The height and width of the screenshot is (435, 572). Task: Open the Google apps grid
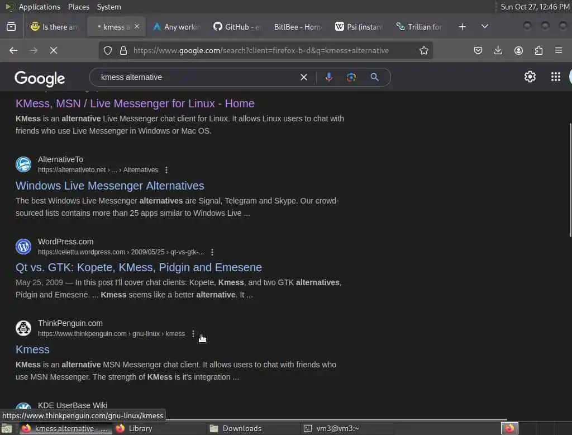[x=556, y=77]
